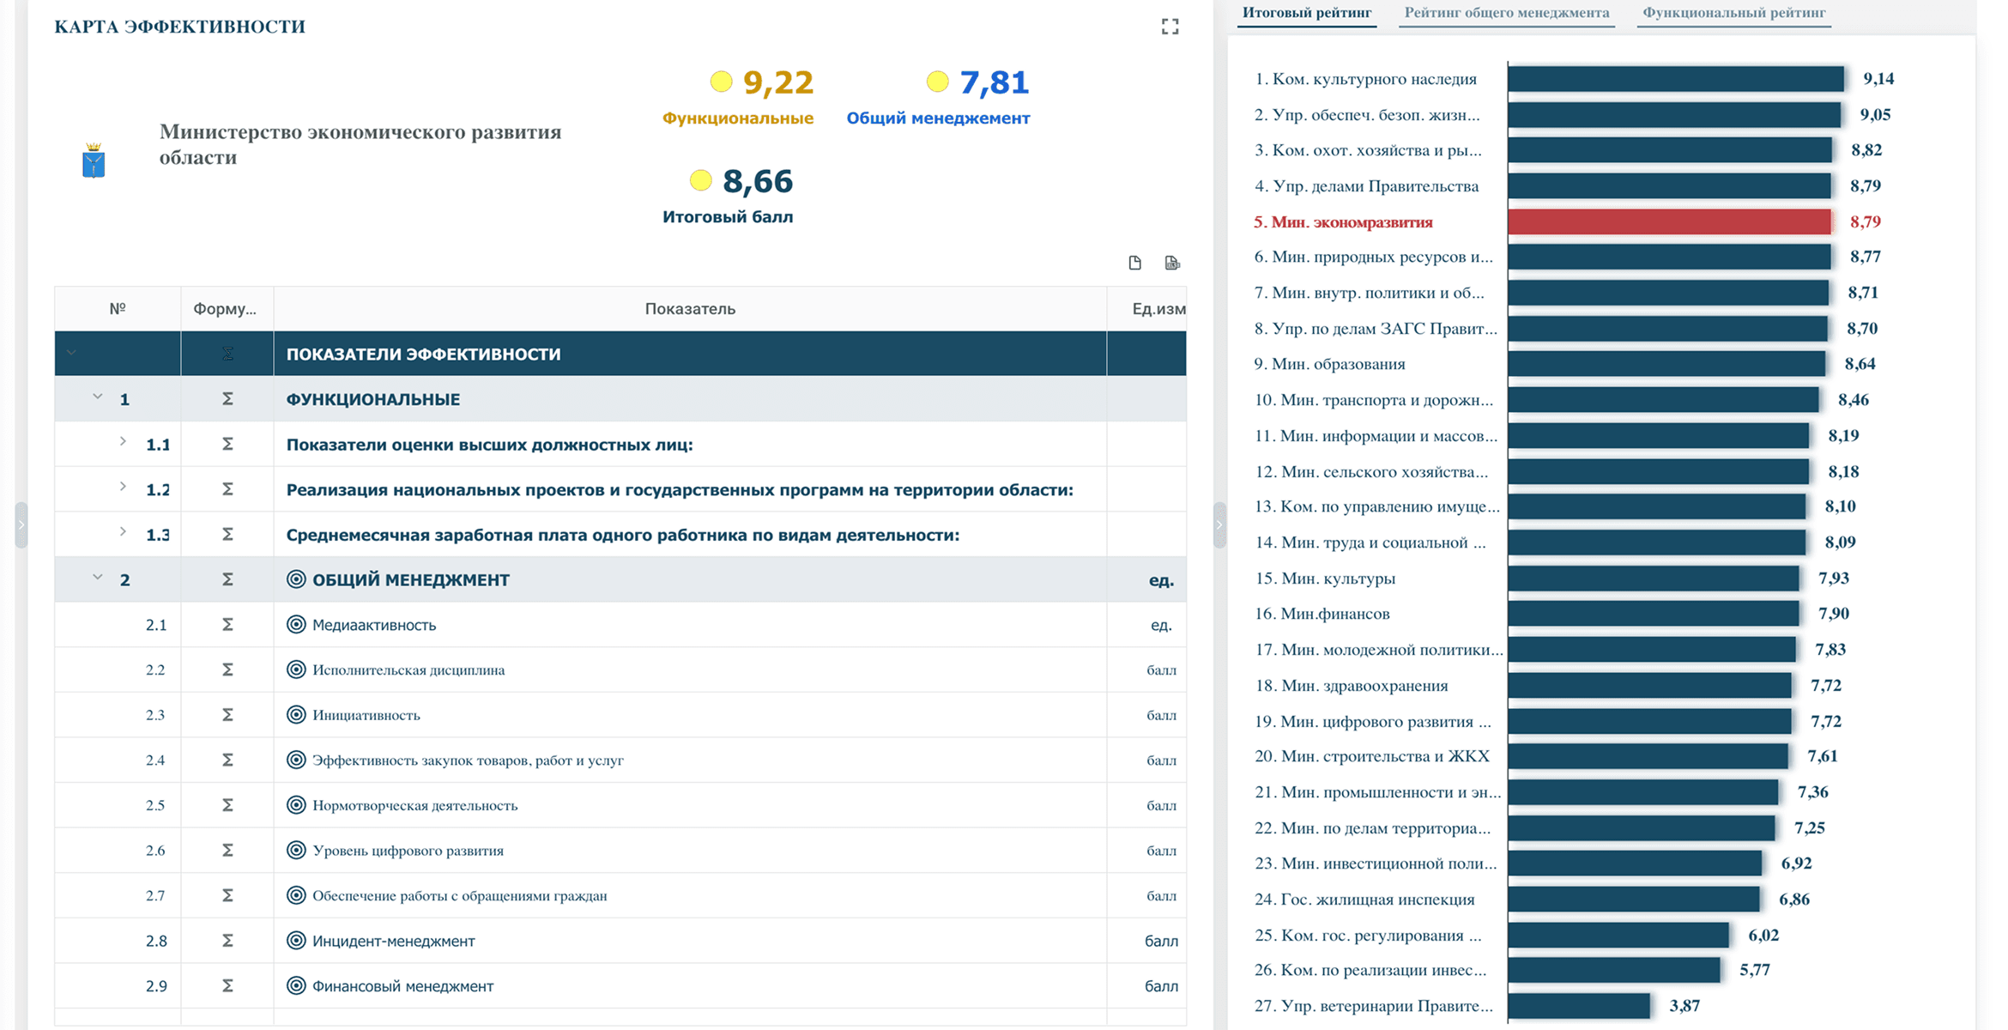Click the spreadsheet export icon above table
This screenshot has width=2008, height=1030.
(x=1172, y=263)
